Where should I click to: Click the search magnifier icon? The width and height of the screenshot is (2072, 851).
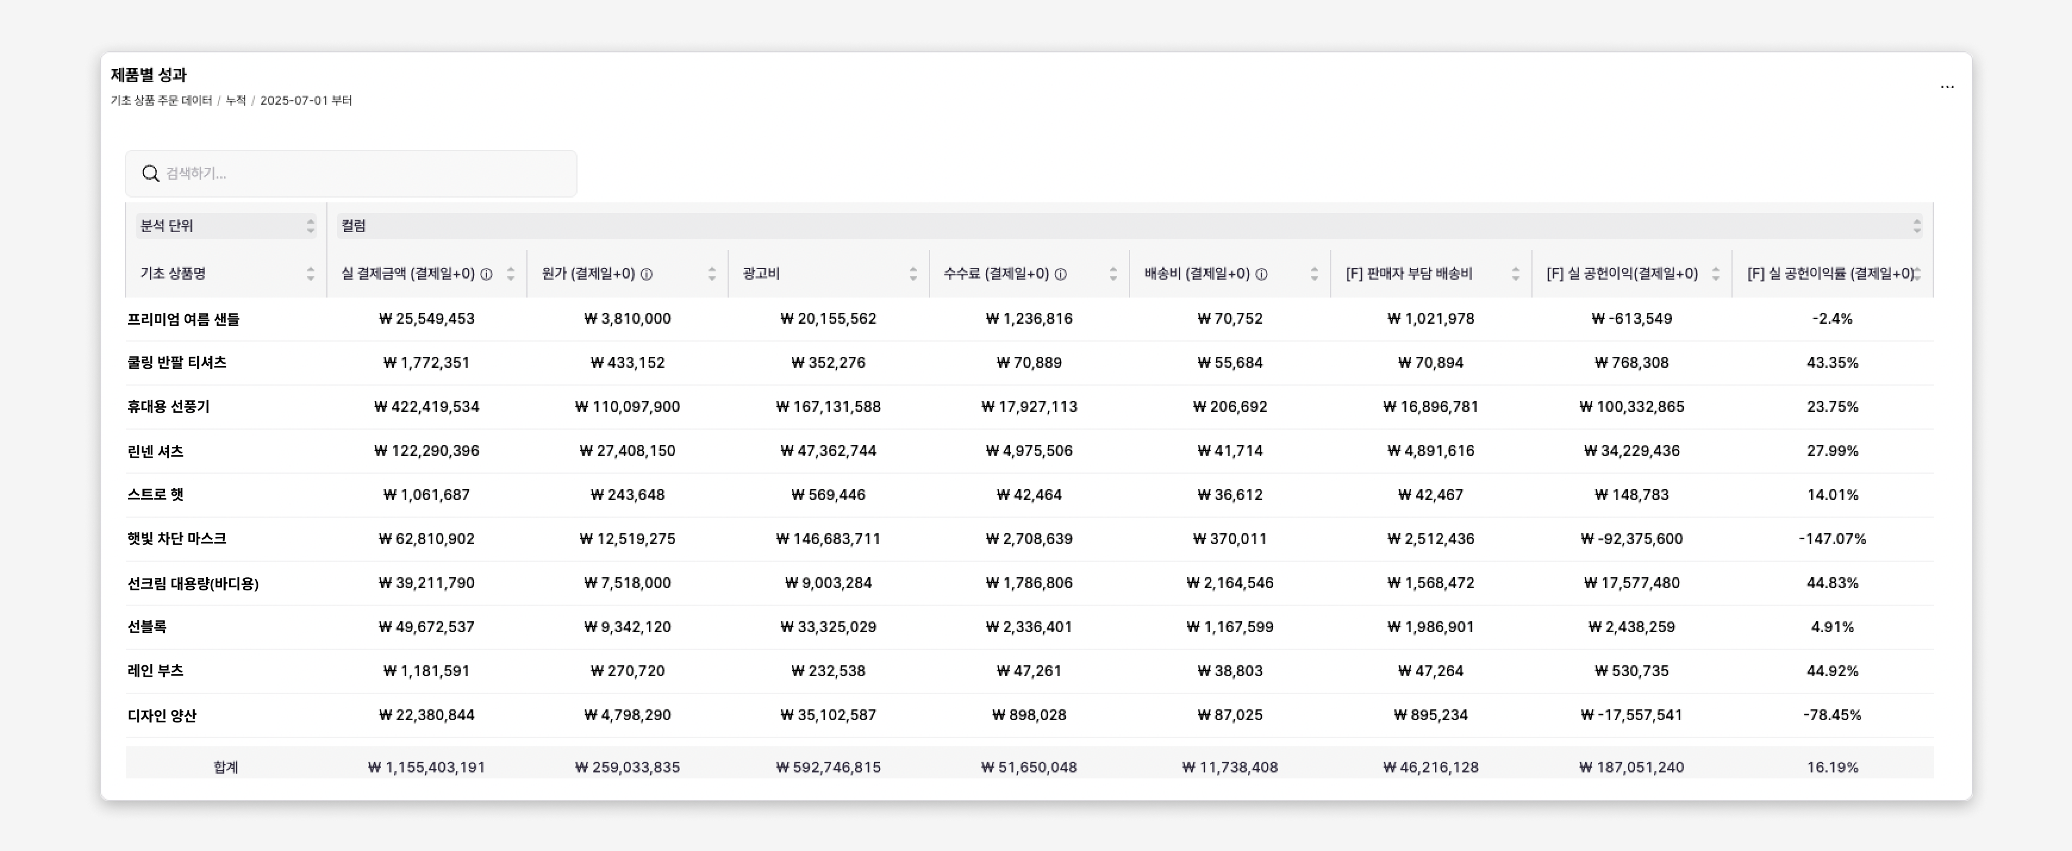click(x=151, y=174)
